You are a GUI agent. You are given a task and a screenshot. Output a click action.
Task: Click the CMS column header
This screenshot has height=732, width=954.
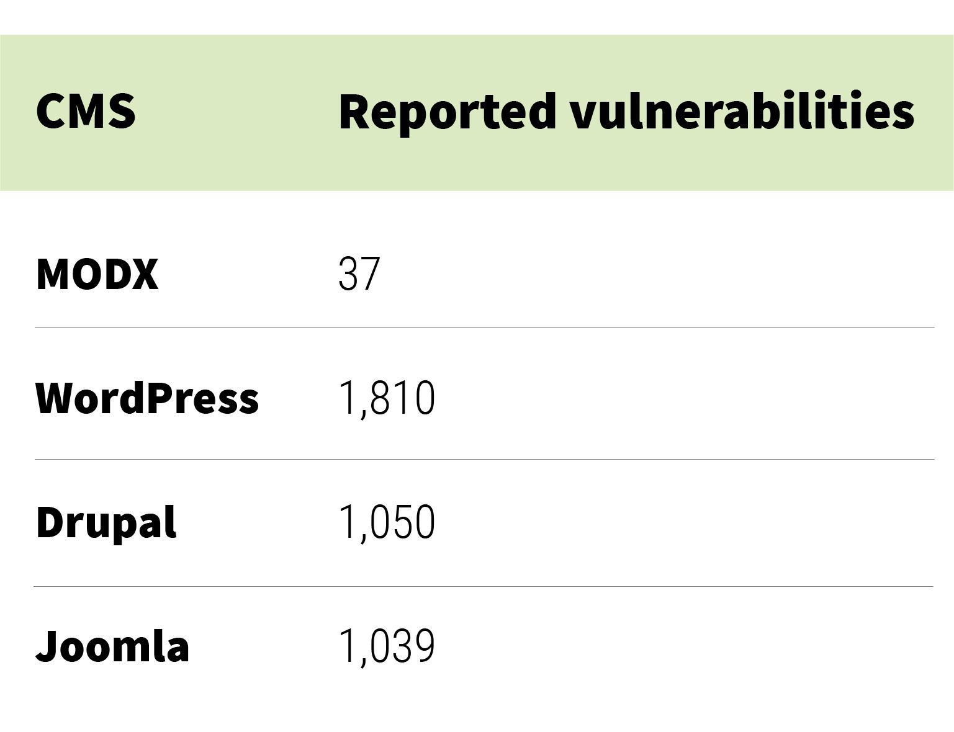[86, 111]
